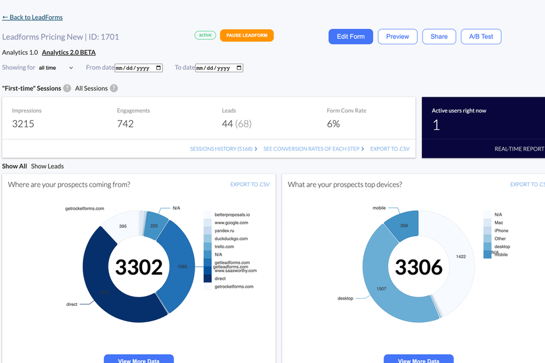Screen dimensions: 545x363
Task: Switch to All Sessions
Action: coord(91,89)
